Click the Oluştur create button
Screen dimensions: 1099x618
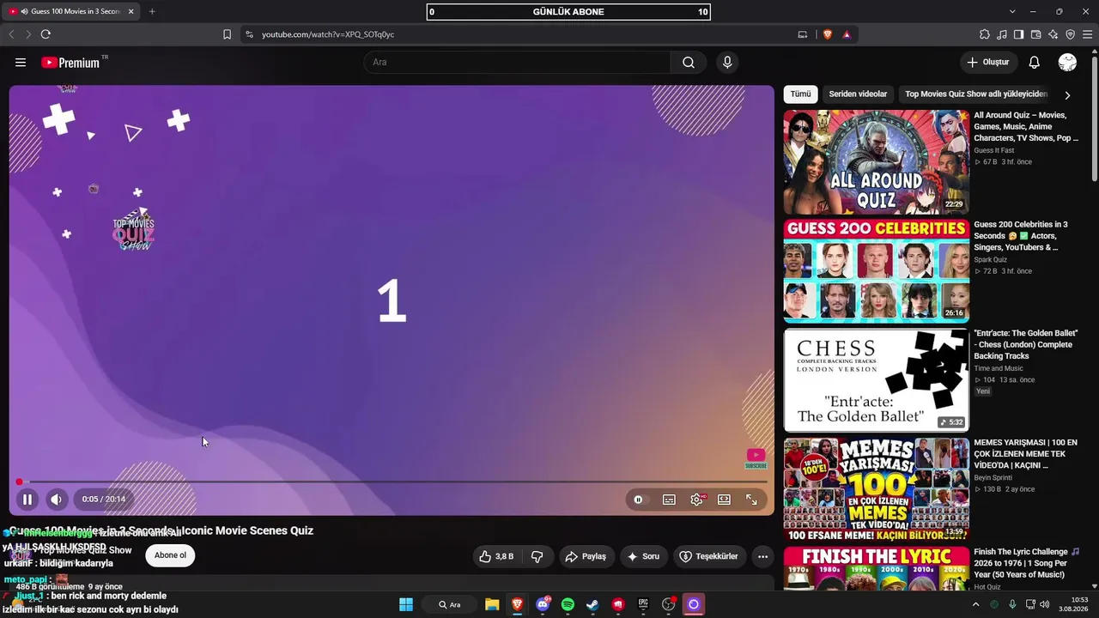click(x=988, y=63)
